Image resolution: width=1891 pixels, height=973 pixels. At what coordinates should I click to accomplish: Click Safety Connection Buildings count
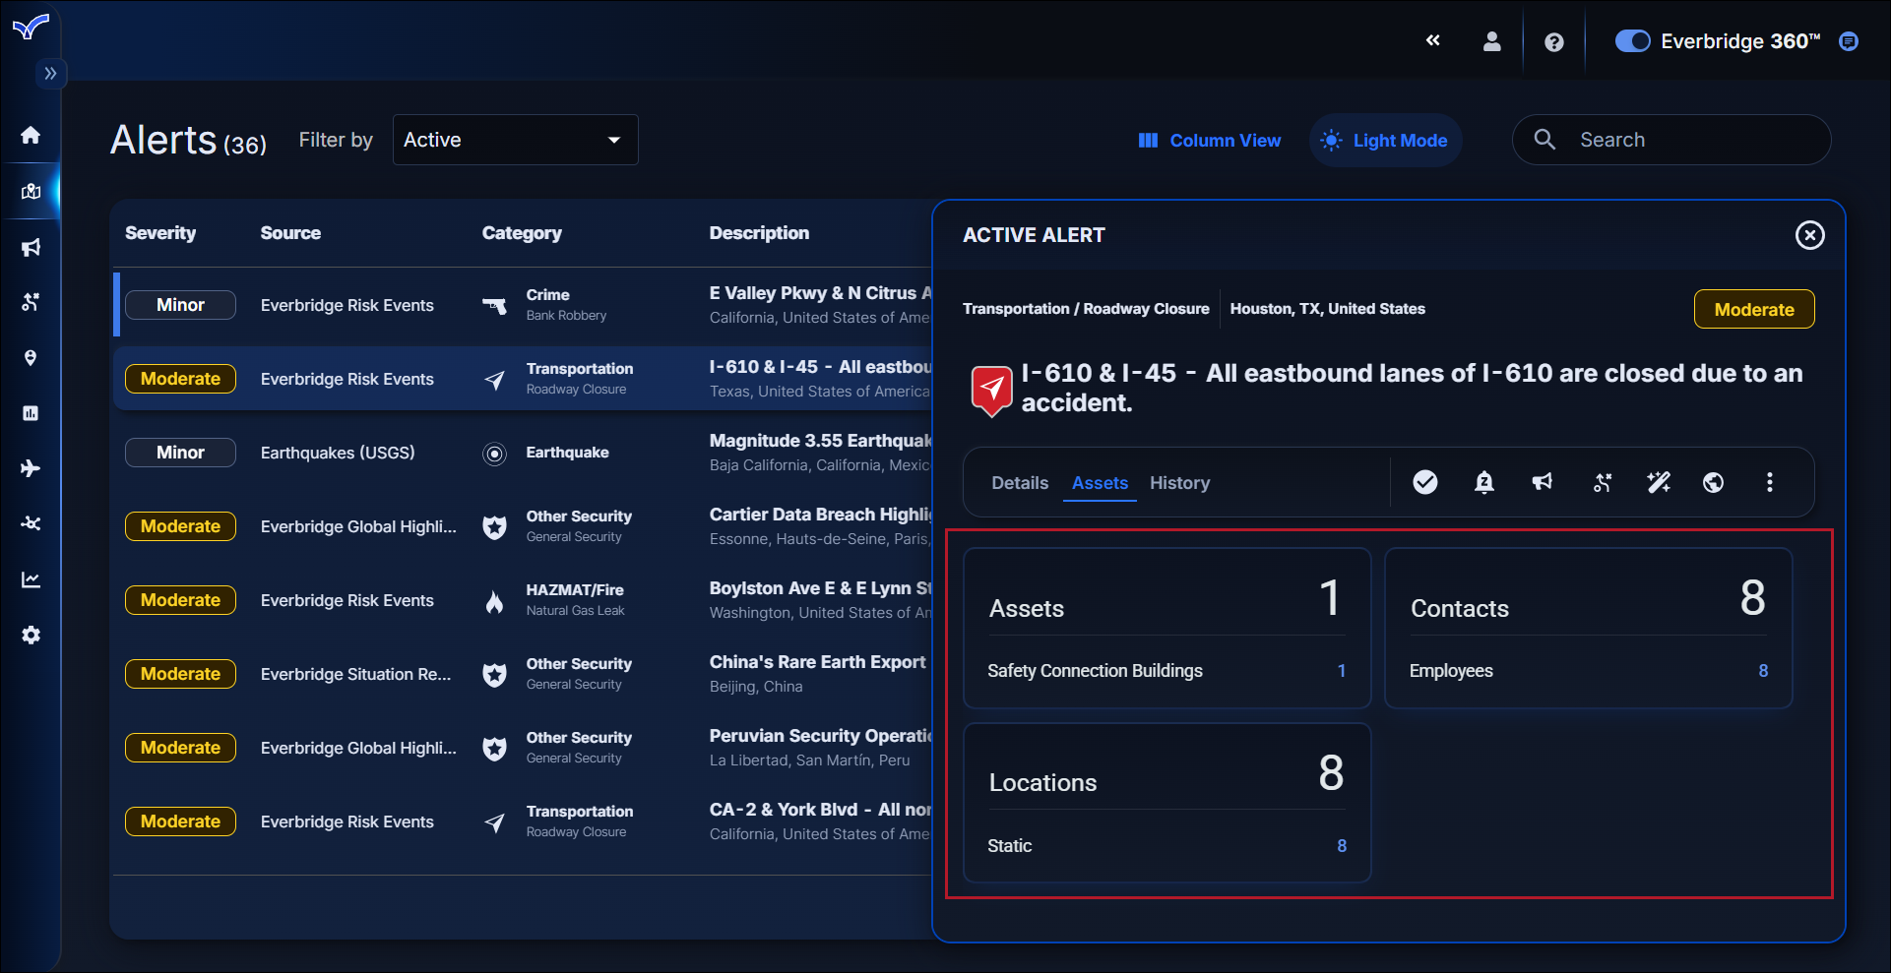[x=1342, y=671]
